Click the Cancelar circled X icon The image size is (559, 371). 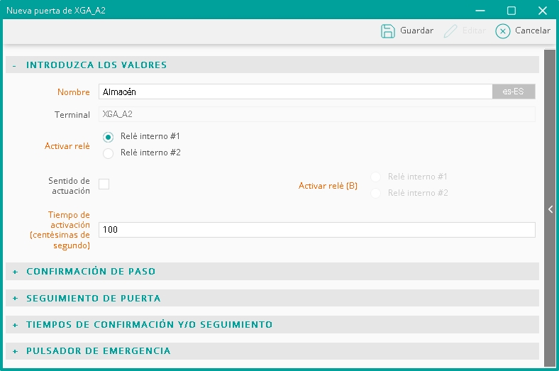(503, 31)
